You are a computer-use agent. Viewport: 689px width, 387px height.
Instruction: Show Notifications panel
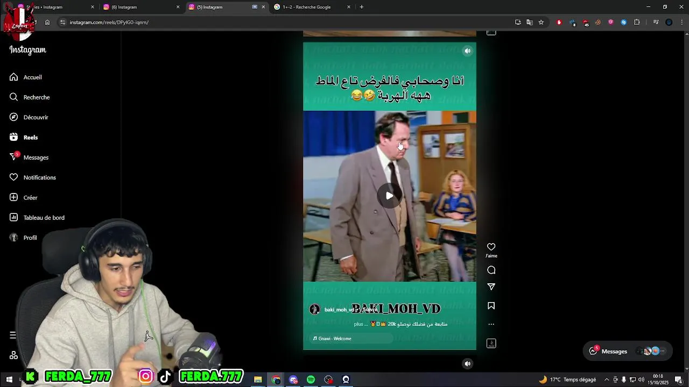pos(32,177)
